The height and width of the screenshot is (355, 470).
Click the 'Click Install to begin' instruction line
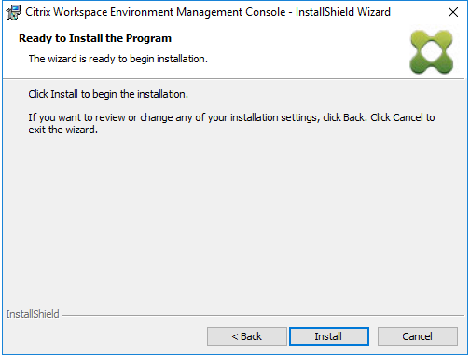[108, 94]
